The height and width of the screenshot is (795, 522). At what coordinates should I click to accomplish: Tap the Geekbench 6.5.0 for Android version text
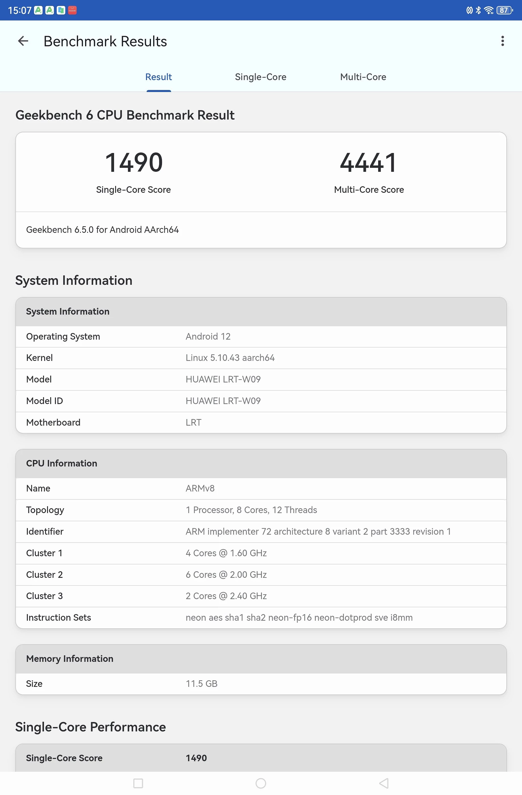102,230
